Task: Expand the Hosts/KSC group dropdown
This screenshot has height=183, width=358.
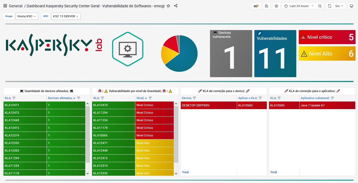Action: click(x=27, y=16)
